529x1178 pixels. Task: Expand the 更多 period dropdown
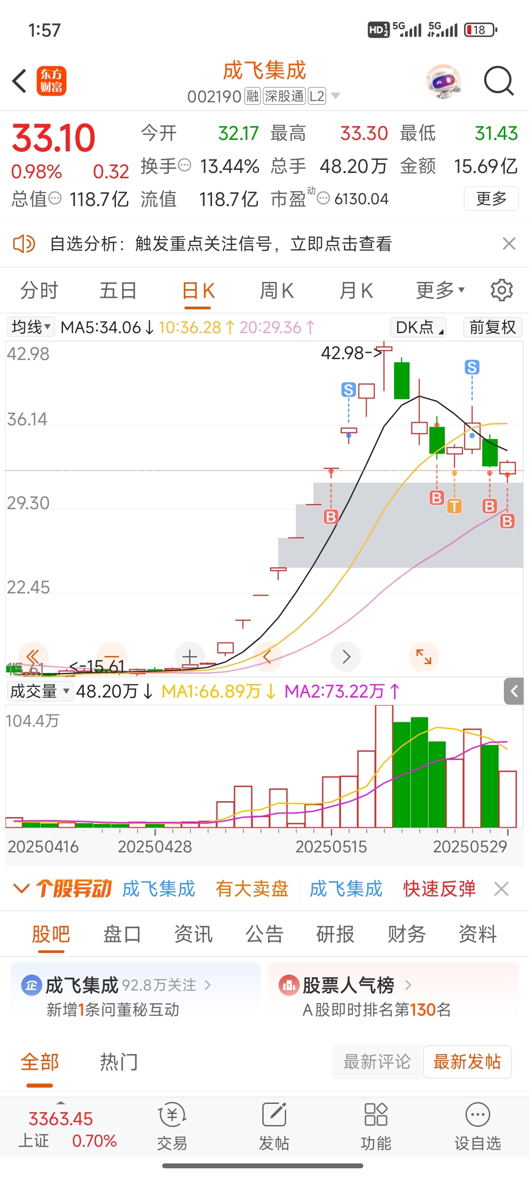click(x=440, y=290)
